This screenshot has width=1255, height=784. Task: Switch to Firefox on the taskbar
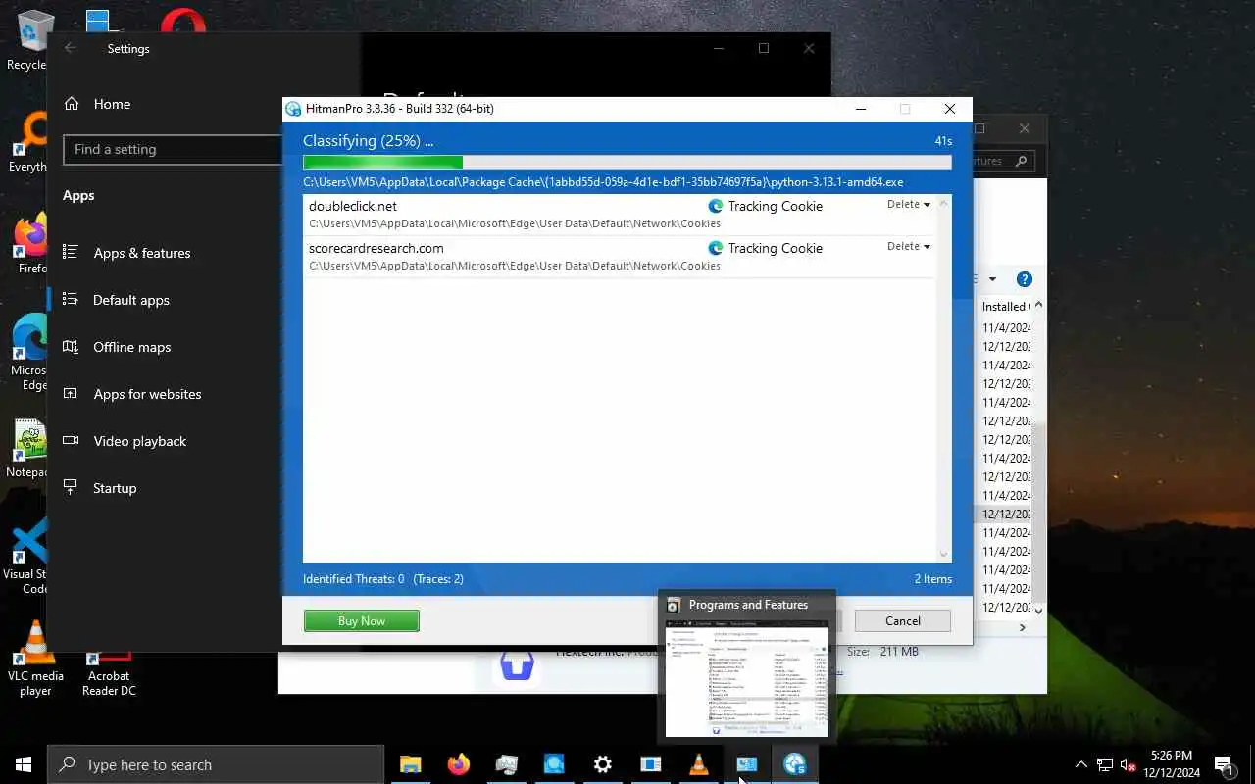click(x=458, y=764)
